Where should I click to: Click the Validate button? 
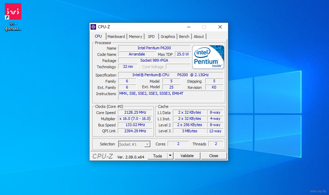(187, 156)
